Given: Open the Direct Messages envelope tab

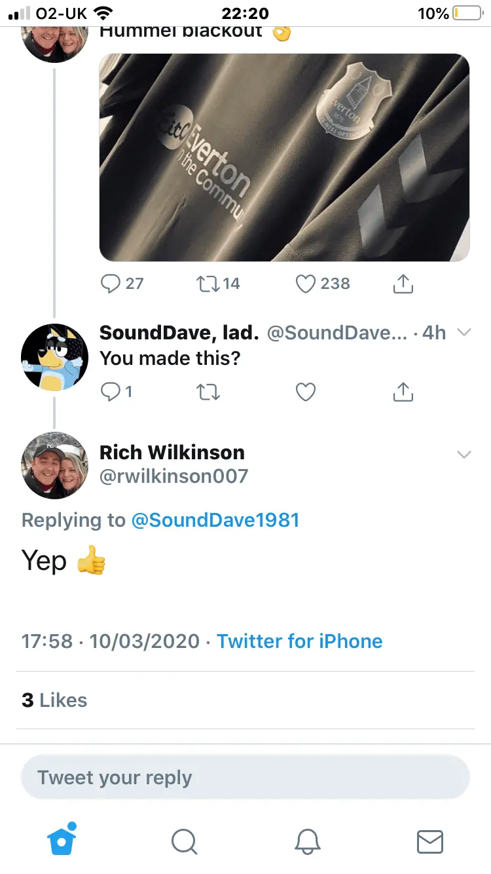Looking at the screenshot, I should 430,842.
